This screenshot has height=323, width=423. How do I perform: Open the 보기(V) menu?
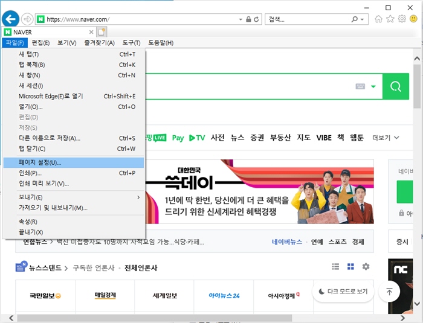point(67,43)
